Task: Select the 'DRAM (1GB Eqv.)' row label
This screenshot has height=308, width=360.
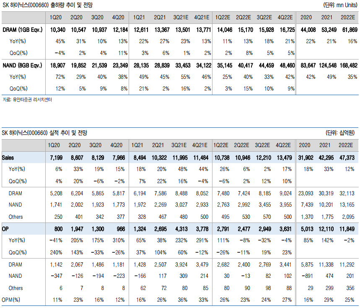Action: coord(23,30)
